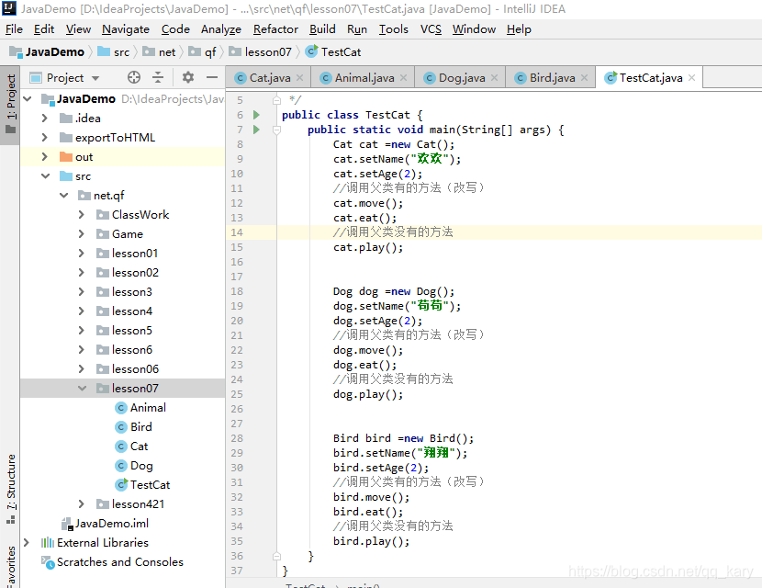Expand the ClassWork package
This screenshot has width=762, height=588.
point(82,214)
